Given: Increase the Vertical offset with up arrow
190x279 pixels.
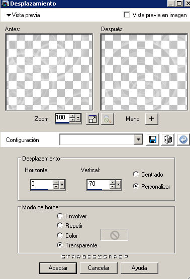Looking at the screenshot, I should click(112, 182).
